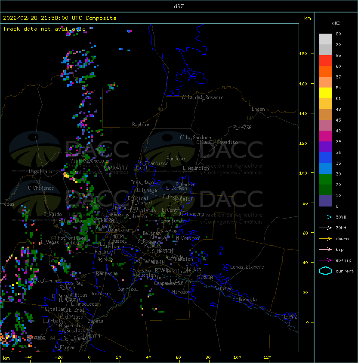Click the "Track data not available" message
Screen dimensions: 358x363
point(44,29)
